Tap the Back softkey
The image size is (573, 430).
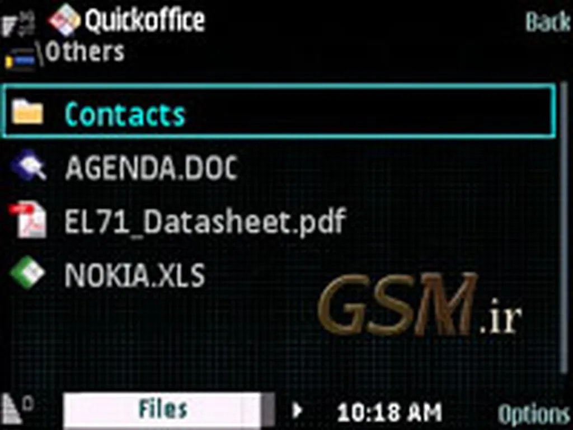pos(547,22)
